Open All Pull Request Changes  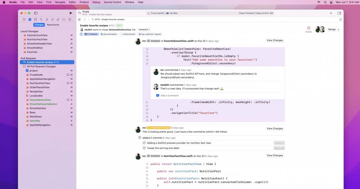click(x=41, y=66)
